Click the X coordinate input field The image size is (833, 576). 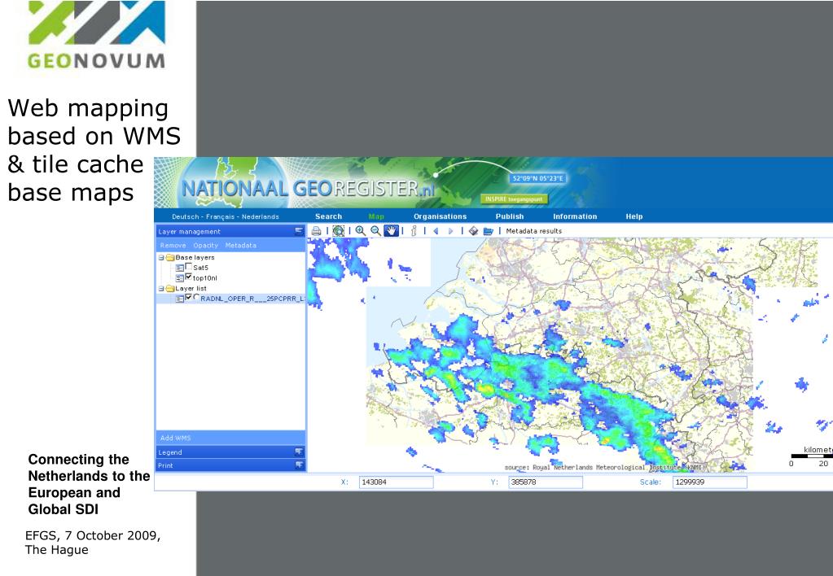(x=396, y=482)
